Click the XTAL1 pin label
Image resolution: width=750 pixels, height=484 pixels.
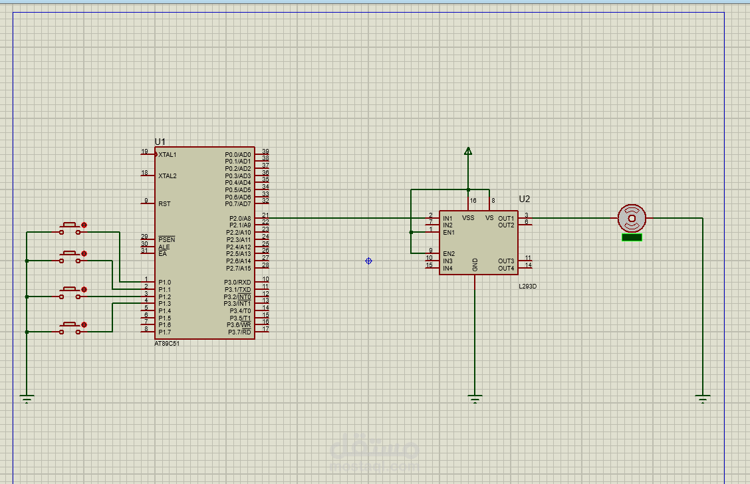pos(168,155)
